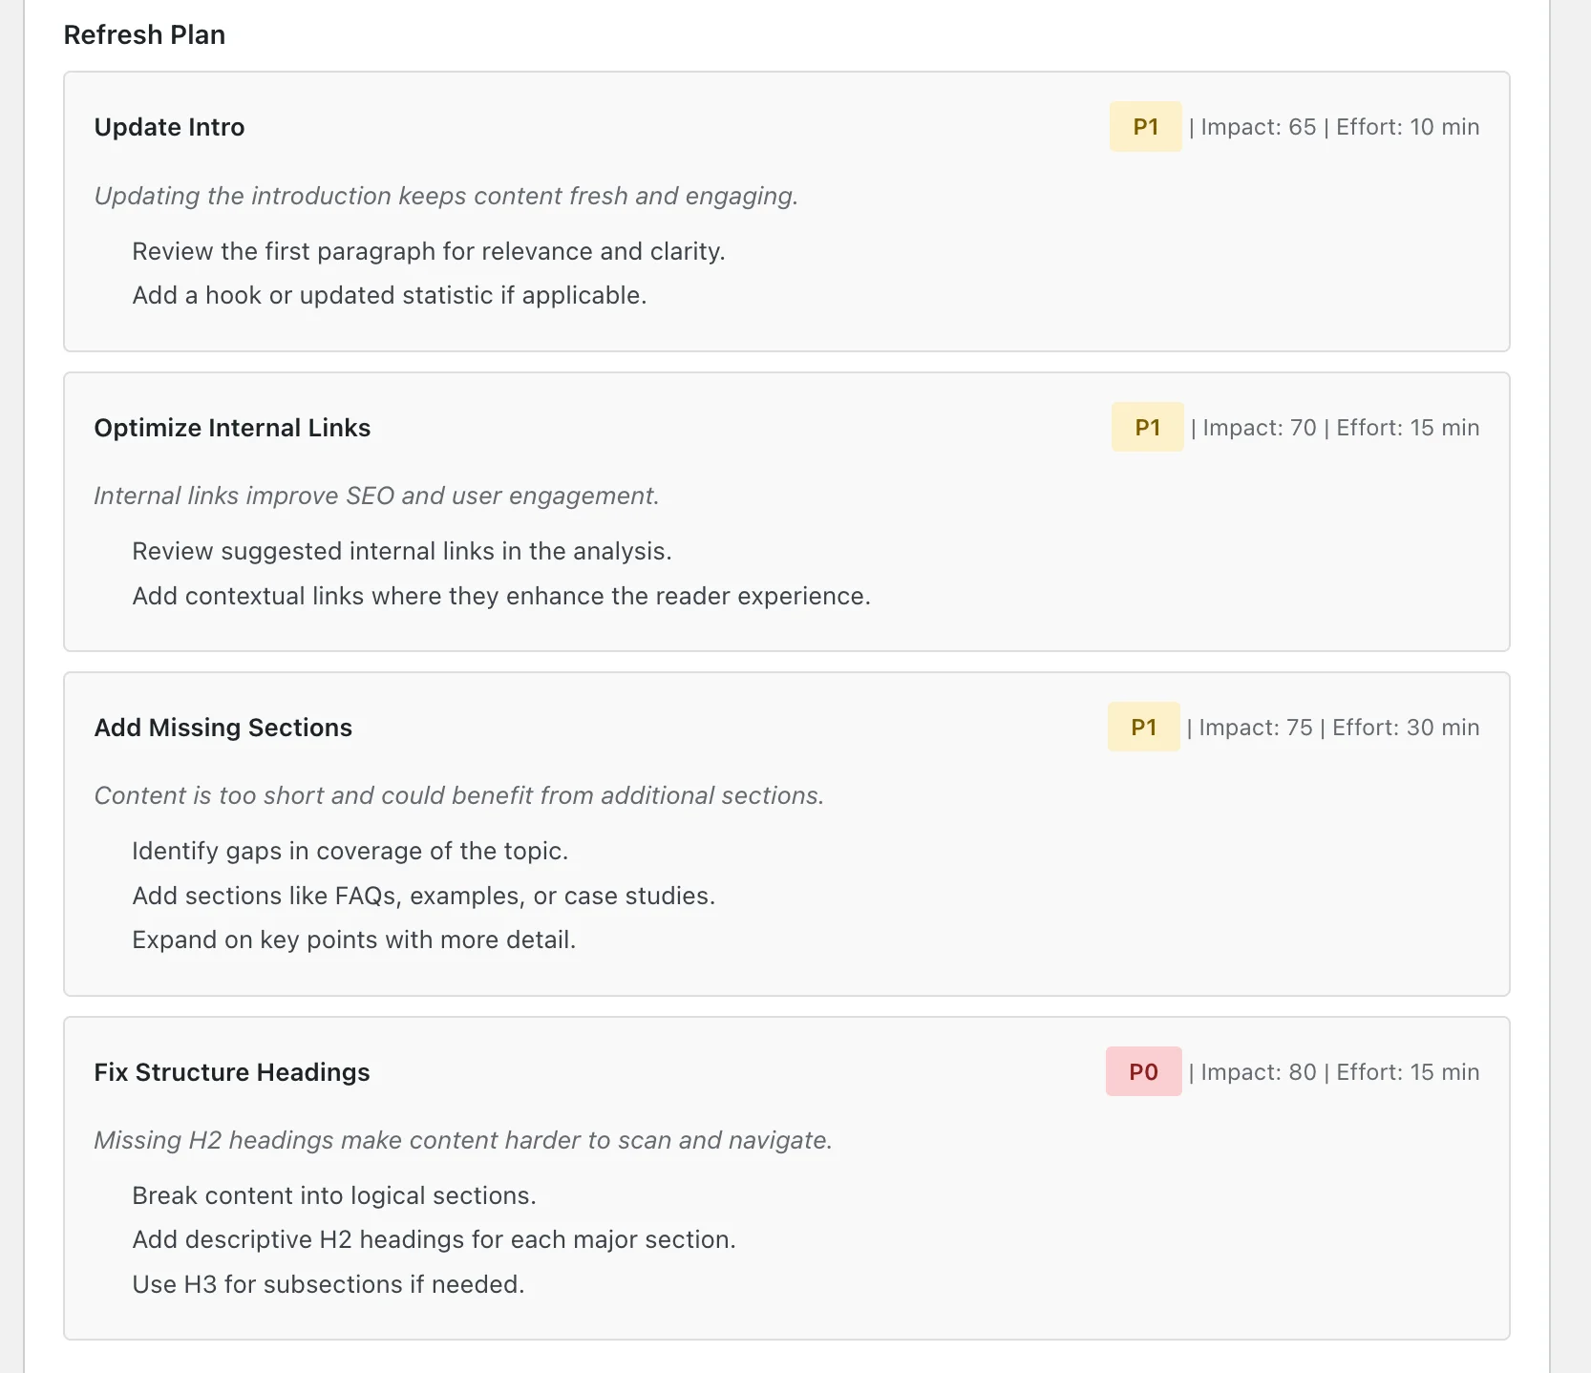Click Impact 80, Effort 15 min text

[x=1334, y=1072]
